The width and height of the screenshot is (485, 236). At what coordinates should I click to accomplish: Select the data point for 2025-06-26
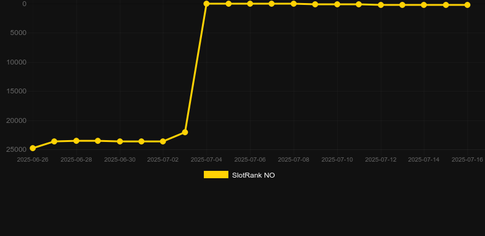coord(33,148)
